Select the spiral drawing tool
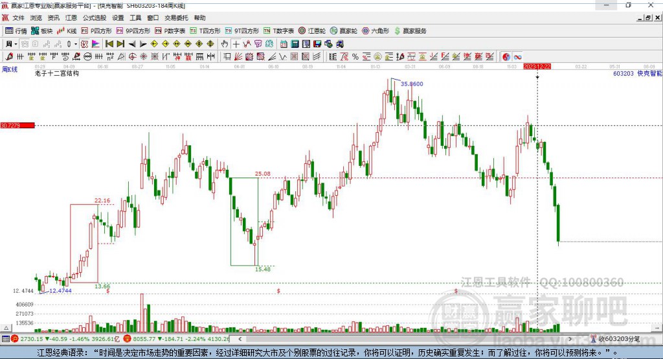This screenshot has width=663, height=359. pos(65,57)
